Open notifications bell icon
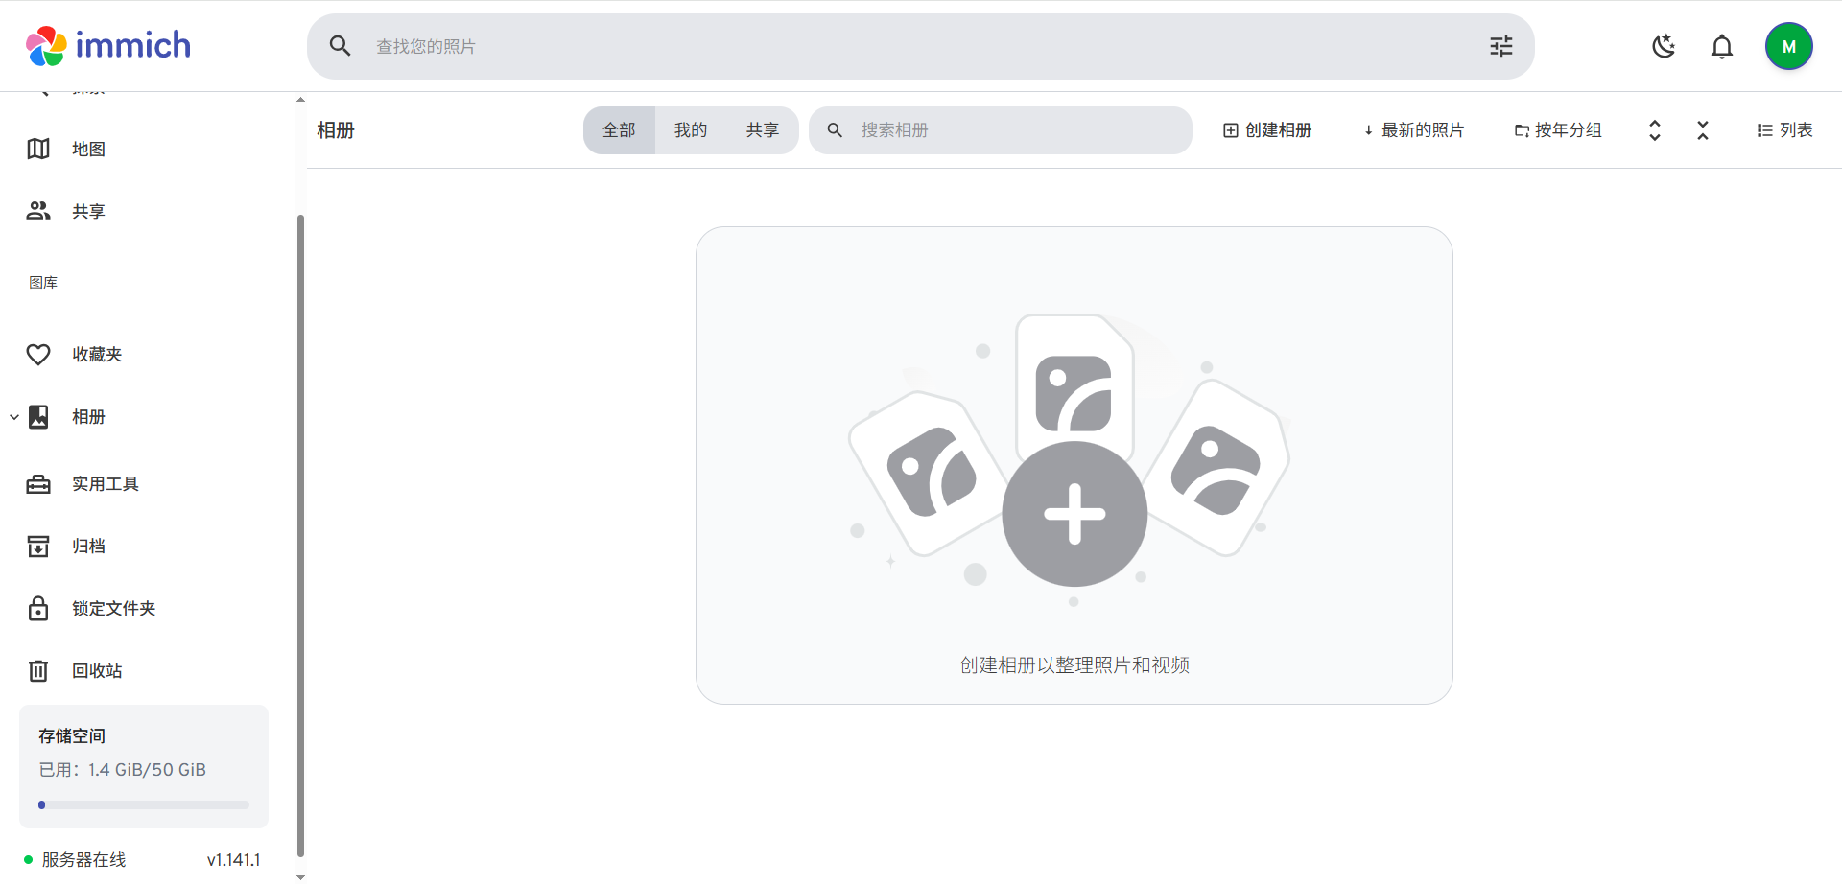Screen dimensions: 1842x884 [1722, 46]
